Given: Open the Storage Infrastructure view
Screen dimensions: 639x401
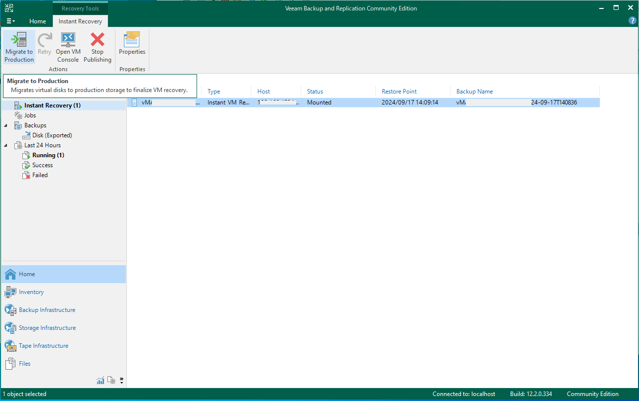Looking at the screenshot, I should 64,328.
